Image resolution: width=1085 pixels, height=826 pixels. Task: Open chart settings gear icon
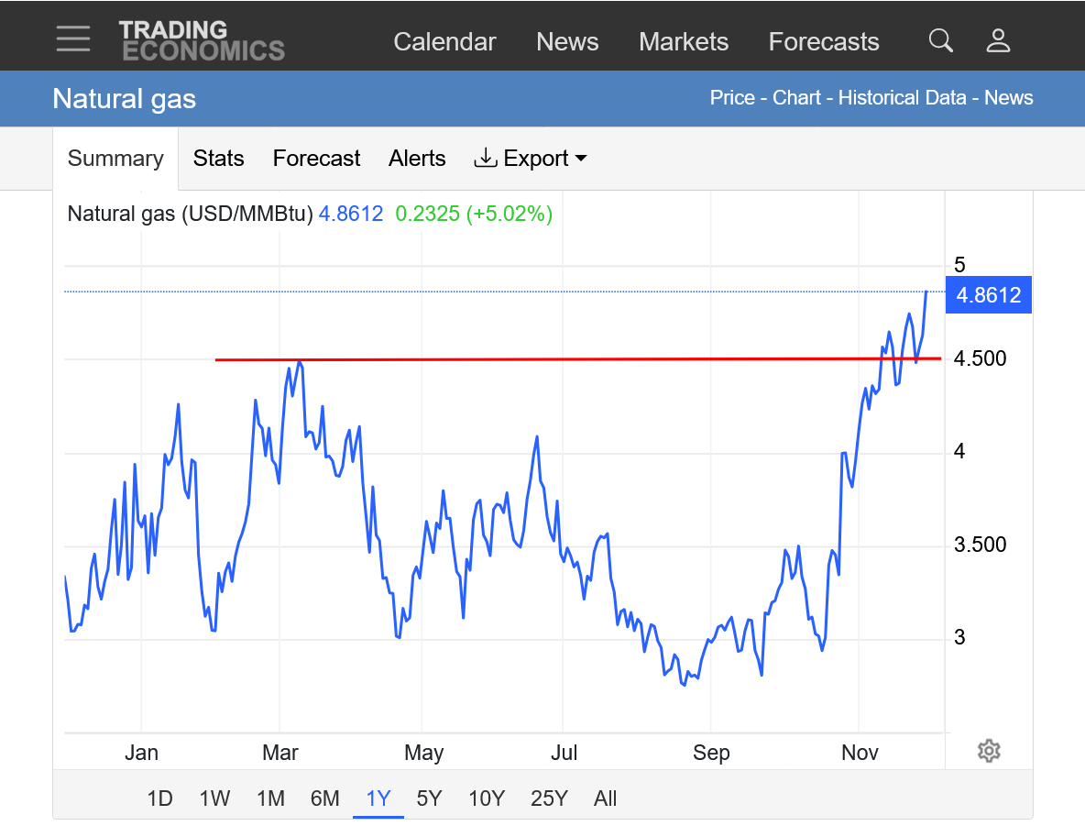(x=988, y=751)
